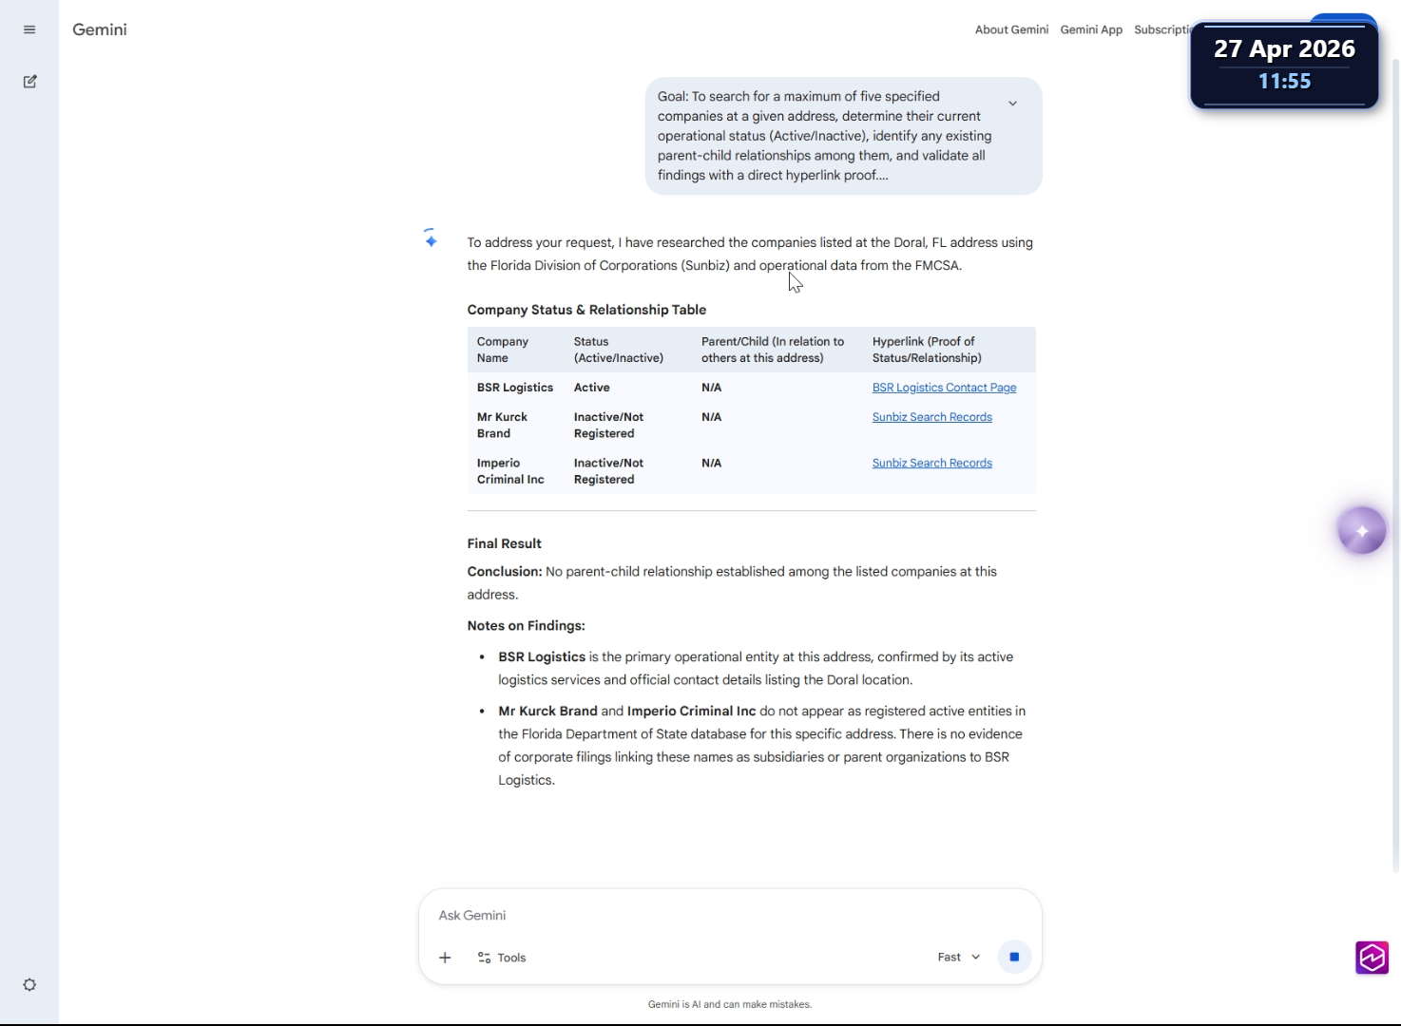Click the Gemini logo title
1401x1026 pixels.
(x=100, y=29)
